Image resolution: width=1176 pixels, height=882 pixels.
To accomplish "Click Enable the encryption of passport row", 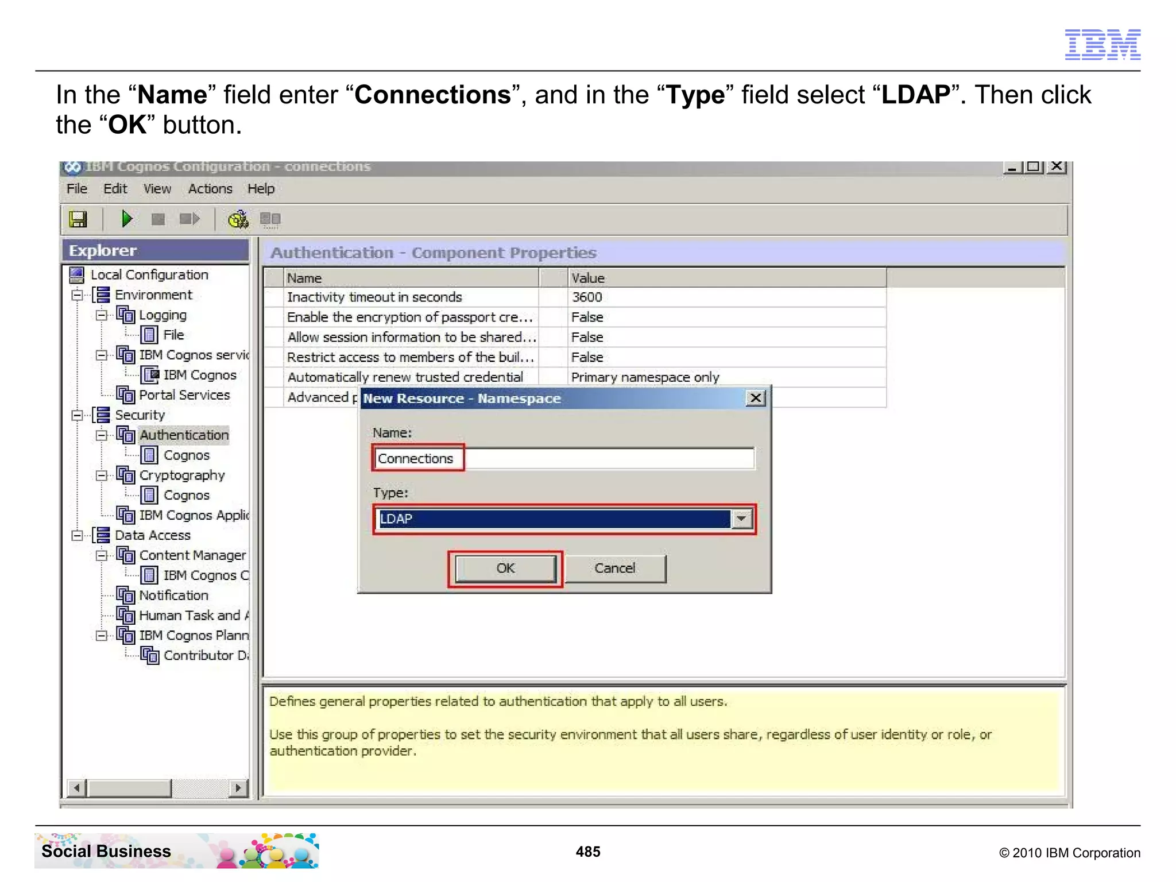I will [575, 318].
